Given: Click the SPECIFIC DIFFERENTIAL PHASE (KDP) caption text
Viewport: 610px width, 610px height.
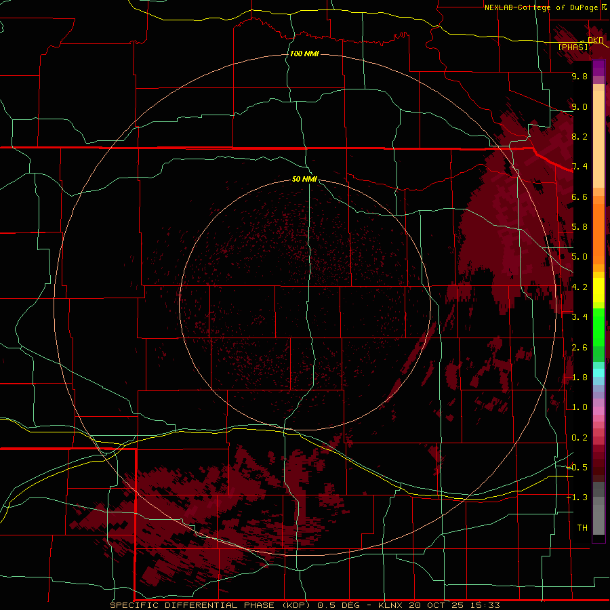Looking at the screenshot, I should pyautogui.click(x=210, y=605).
